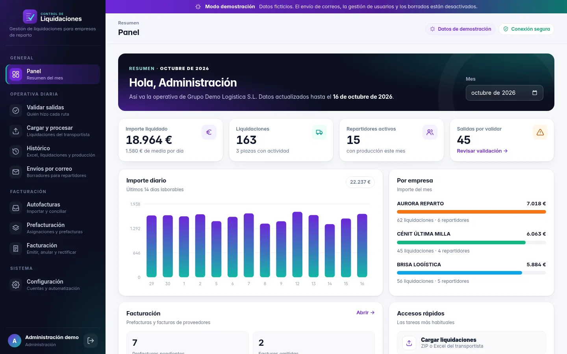Click the Datos de demostración badge
The height and width of the screenshot is (354, 567).
click(x=460, y=29)
